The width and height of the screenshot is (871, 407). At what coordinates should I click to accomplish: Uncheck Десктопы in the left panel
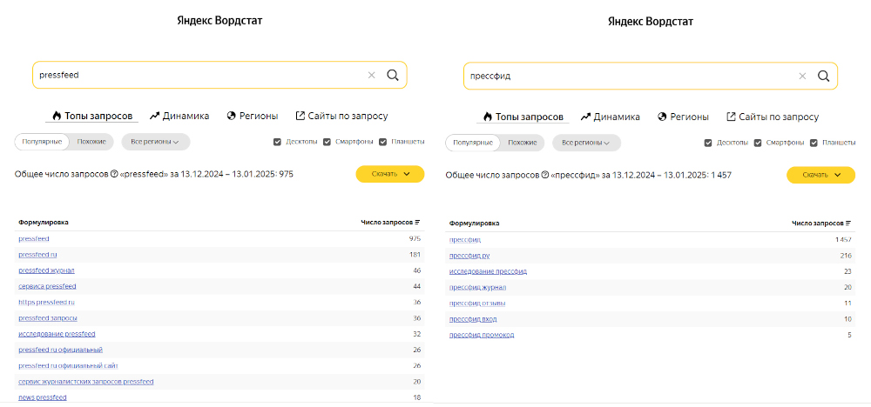pyautogui.click(x=277, y=142)
